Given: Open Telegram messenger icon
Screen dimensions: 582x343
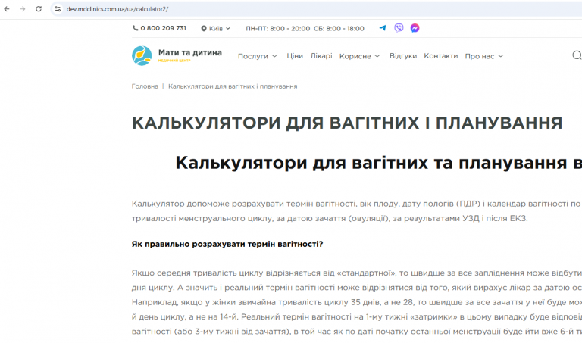Looking at the screenshot, I should [383, 28].
